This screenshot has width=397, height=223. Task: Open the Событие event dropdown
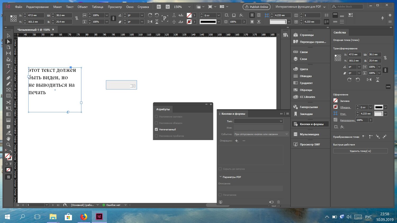pos(261,134)
